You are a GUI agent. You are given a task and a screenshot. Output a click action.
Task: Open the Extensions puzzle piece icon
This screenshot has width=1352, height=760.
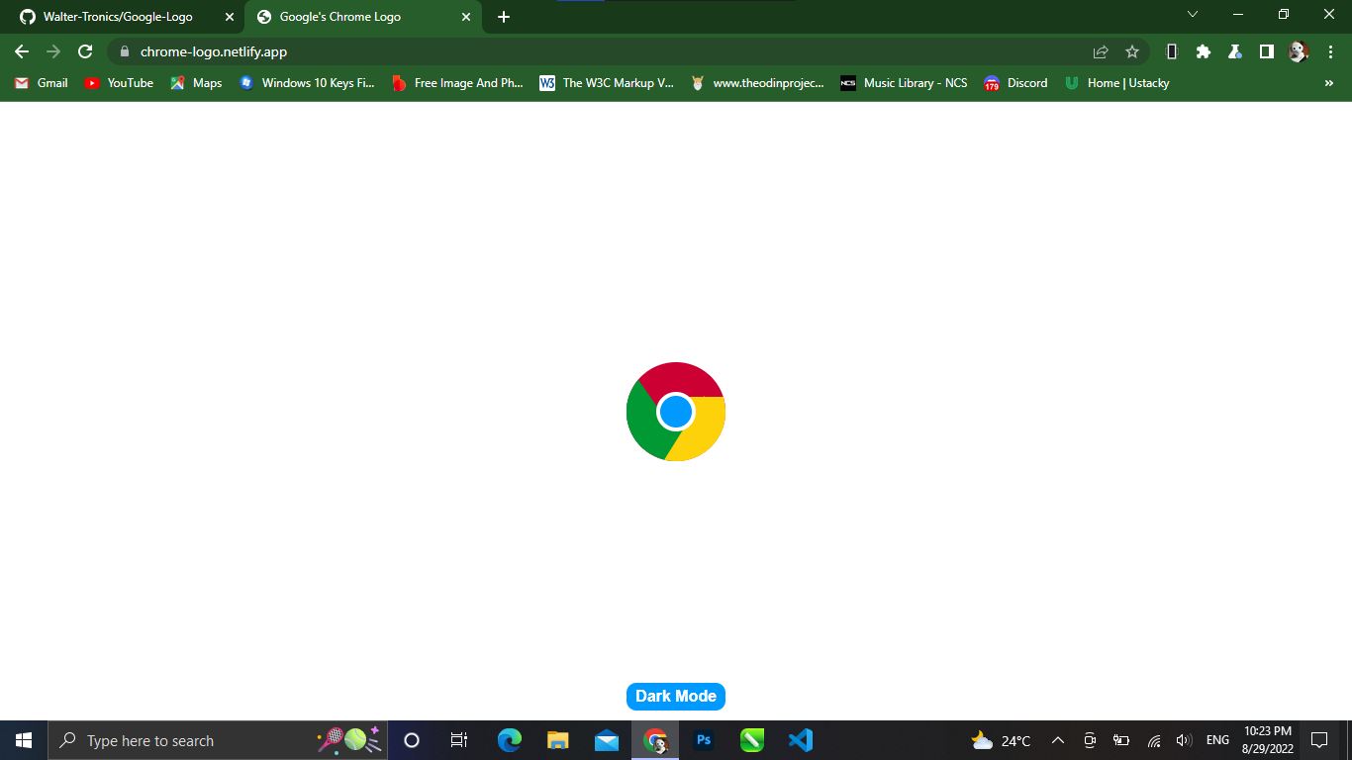point(1203,51)
